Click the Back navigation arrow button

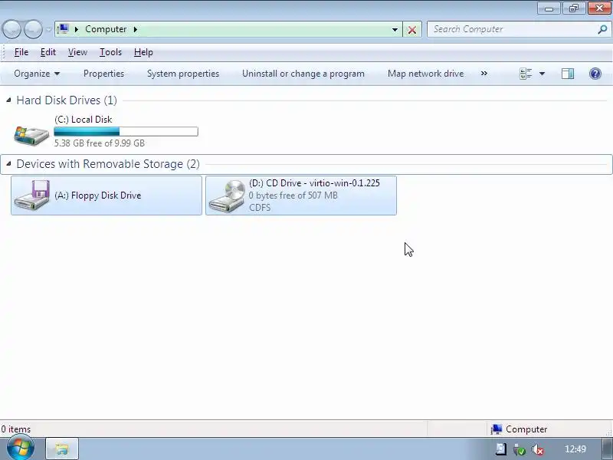tap(11, 29)
